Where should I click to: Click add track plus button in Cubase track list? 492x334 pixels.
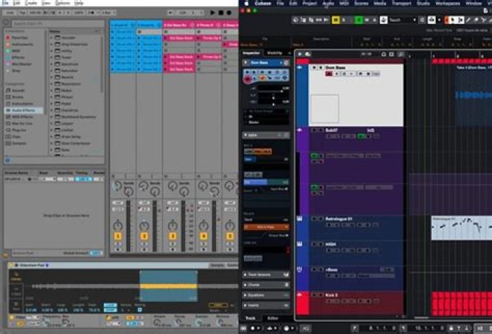point(300,54)
